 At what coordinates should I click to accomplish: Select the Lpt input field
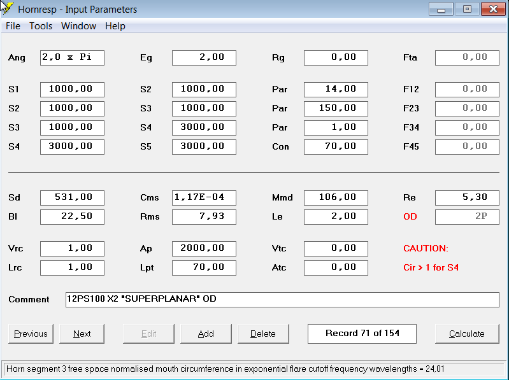click(x=204, y=268)
